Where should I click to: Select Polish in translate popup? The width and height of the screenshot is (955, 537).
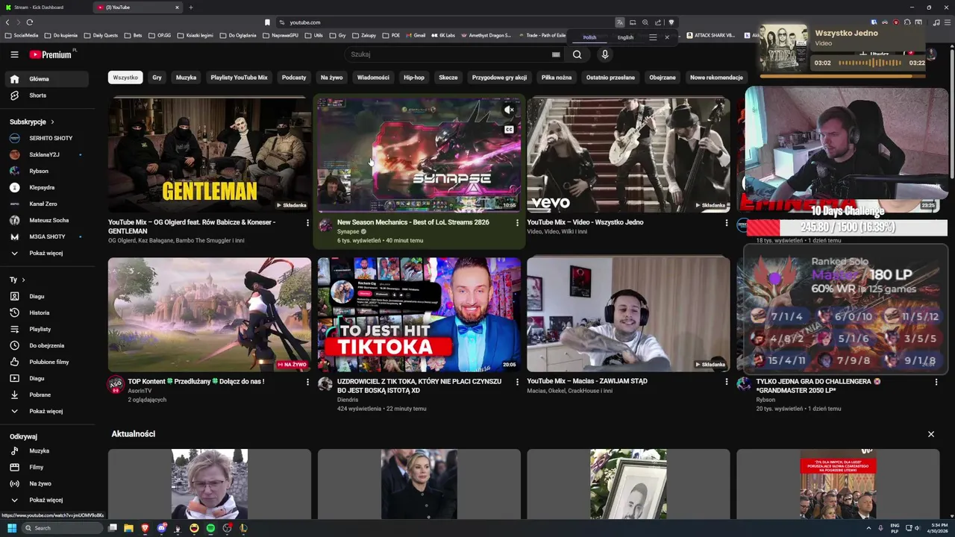click(589, 37)
